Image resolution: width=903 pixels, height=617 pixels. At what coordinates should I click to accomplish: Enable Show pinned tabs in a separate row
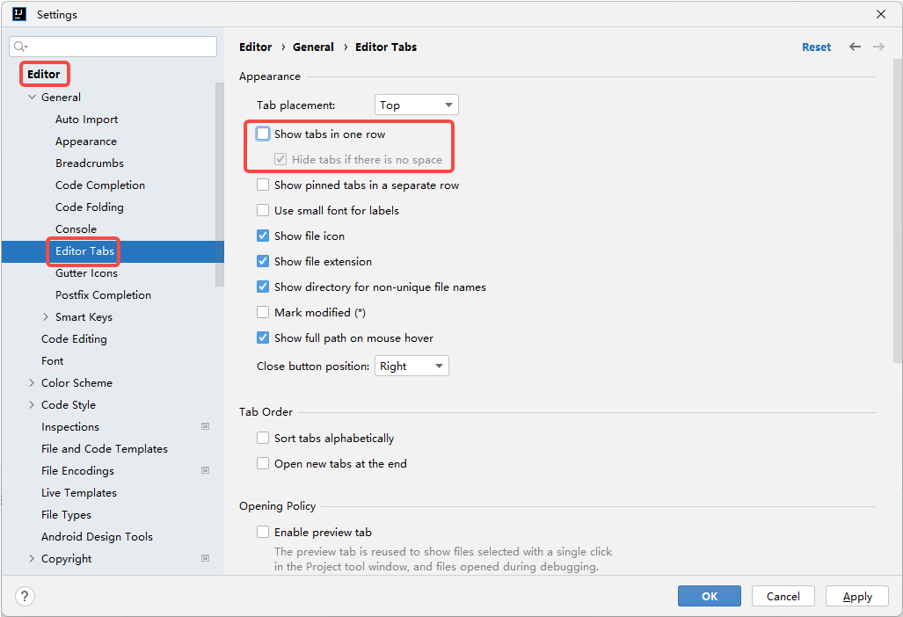pos(263,185)
